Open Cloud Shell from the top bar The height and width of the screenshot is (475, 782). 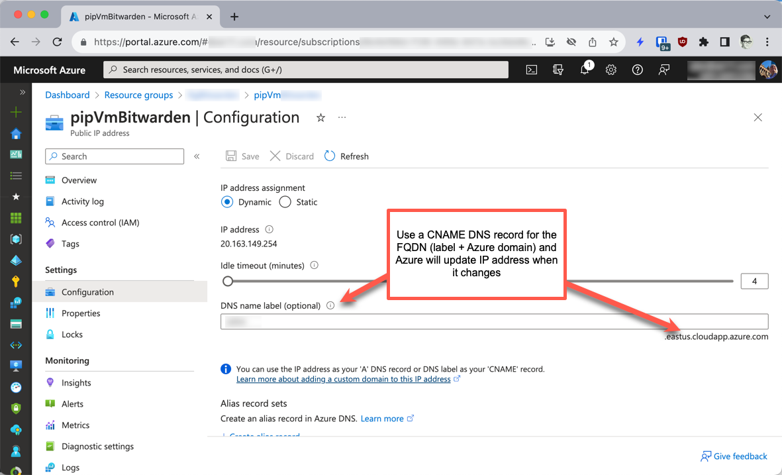pyautogui.click(x=531, y=70)
